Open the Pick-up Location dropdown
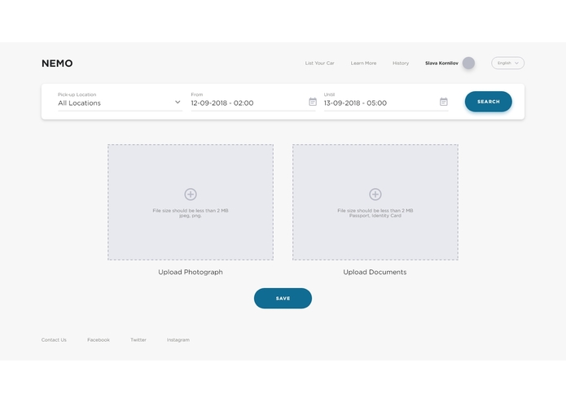The height and width of the screenshot is (402, 566). [120, 102]
